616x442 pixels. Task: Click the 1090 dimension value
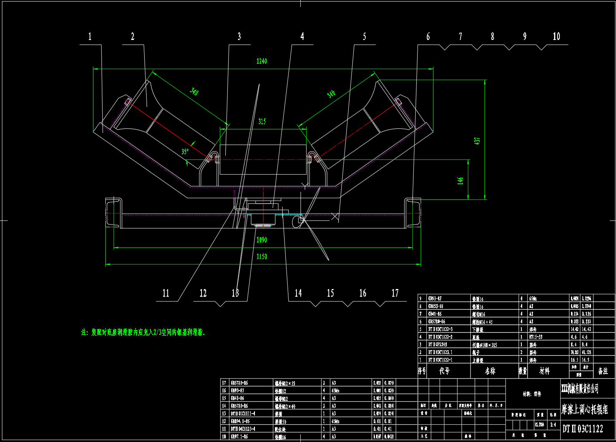[261, 240]
